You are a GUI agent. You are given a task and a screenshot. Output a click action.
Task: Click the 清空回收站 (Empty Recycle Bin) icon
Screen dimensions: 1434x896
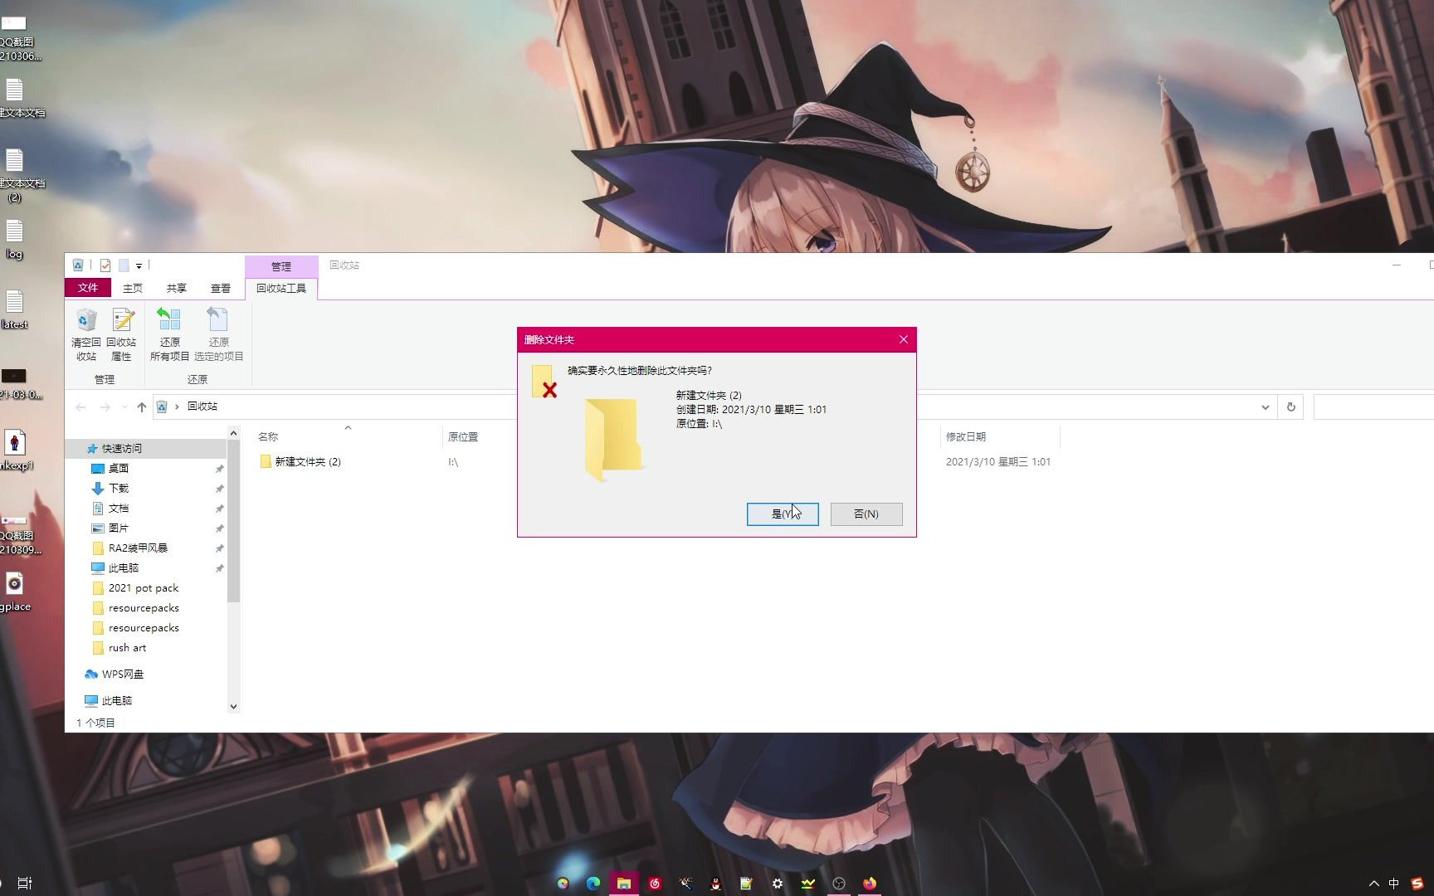pyautogui.click(x=86, y=334)
